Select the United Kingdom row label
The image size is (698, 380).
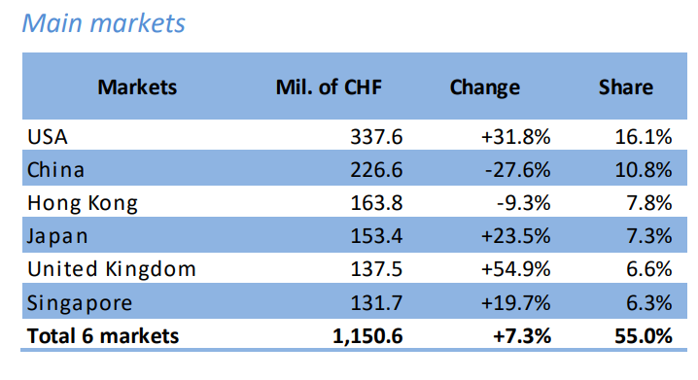[x=112, y=269]
